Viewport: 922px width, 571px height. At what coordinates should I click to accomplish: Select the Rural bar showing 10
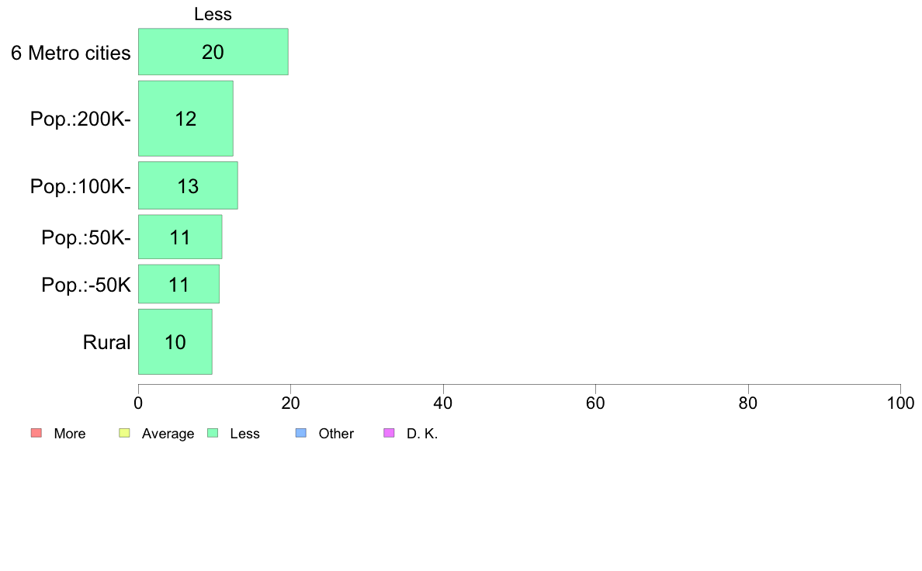[x=175, y=341]
